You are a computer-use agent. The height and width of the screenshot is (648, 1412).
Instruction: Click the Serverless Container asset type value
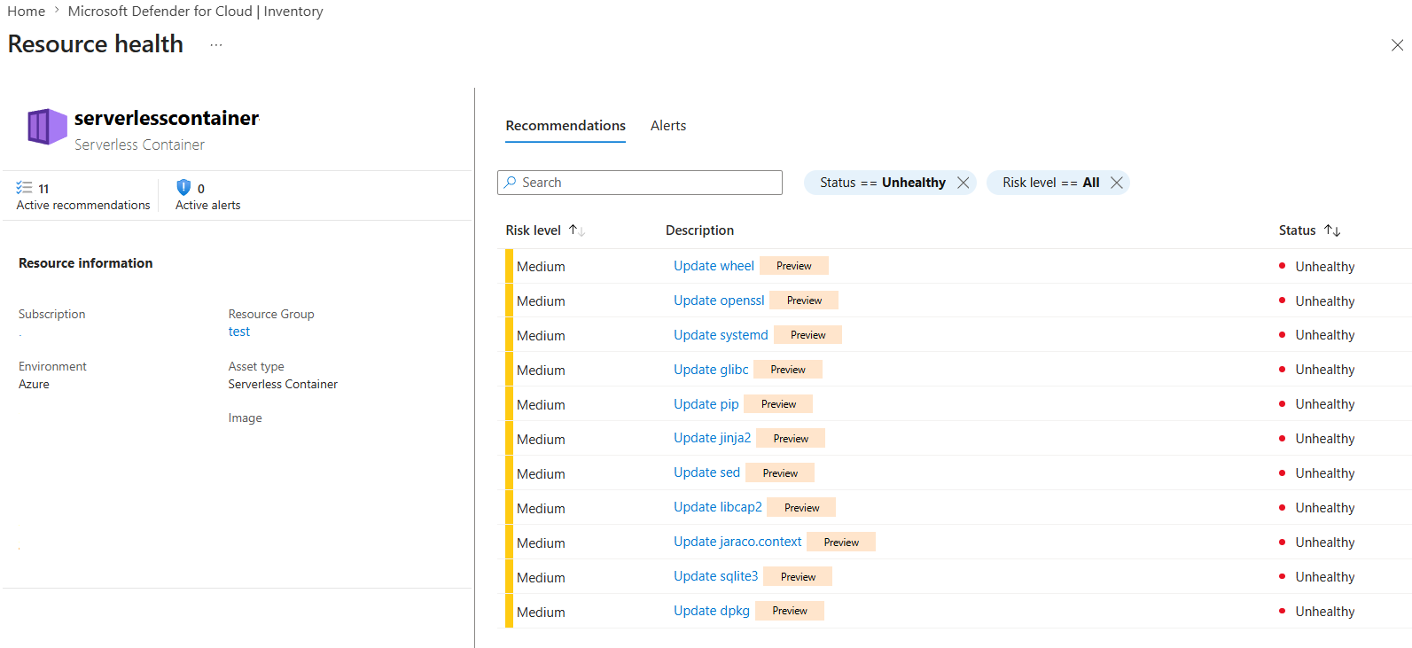[x=283, y=385]
